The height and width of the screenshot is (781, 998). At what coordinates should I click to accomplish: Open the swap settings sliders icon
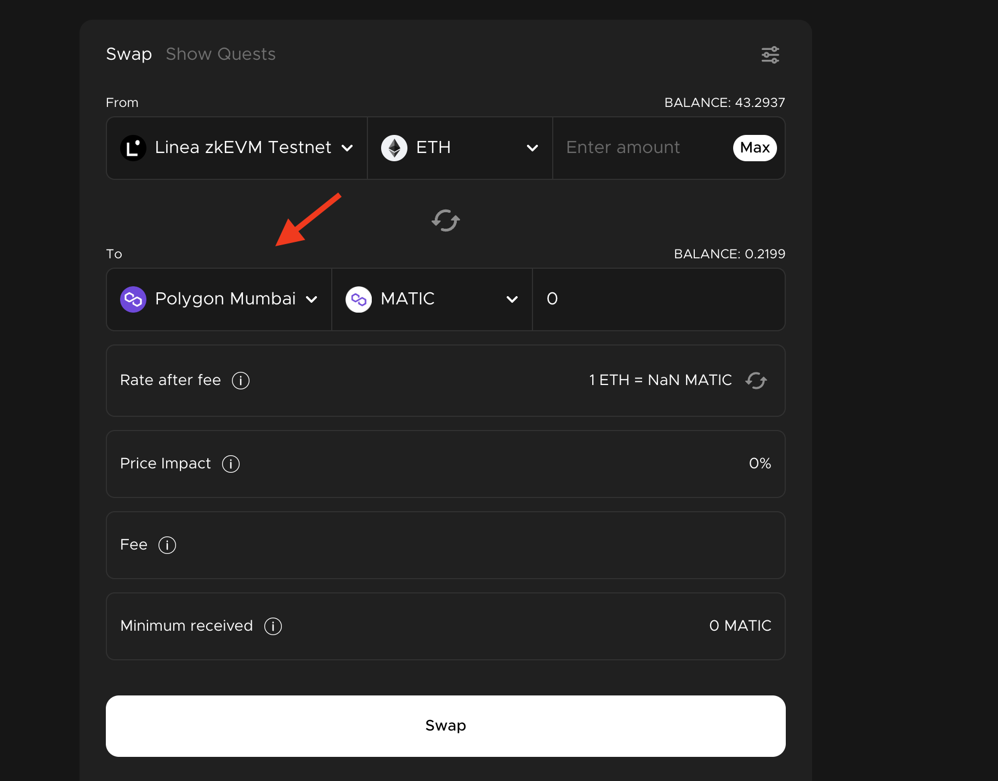(770, 55)
